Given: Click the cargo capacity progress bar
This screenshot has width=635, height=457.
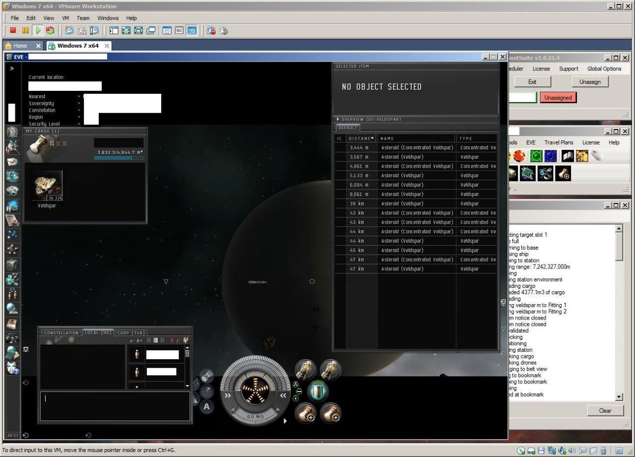Looking at the screenshot, I should click(x=119, y=158).
